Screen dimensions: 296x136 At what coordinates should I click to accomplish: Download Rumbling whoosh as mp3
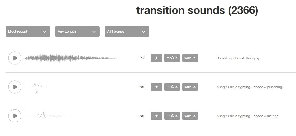[172, 58]
